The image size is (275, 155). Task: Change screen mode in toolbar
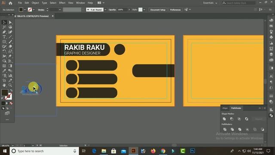coord(7,113)
